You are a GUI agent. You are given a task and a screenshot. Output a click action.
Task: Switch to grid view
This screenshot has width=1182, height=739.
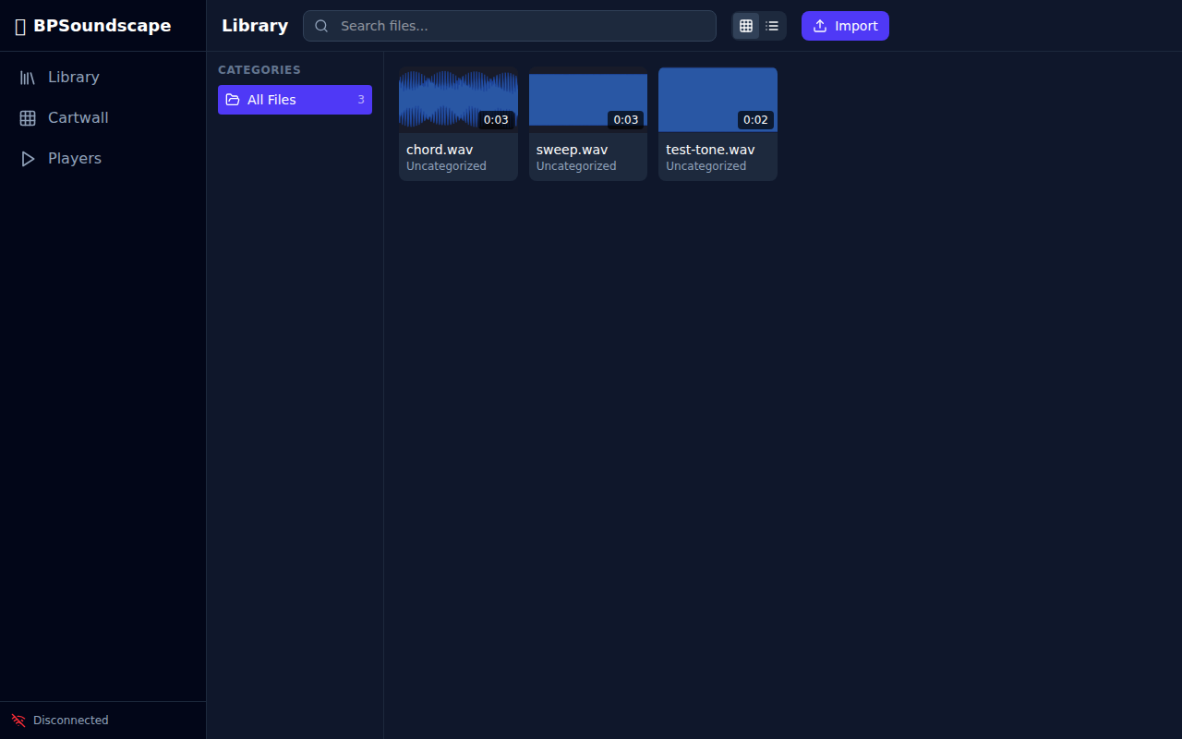point(745,26)
